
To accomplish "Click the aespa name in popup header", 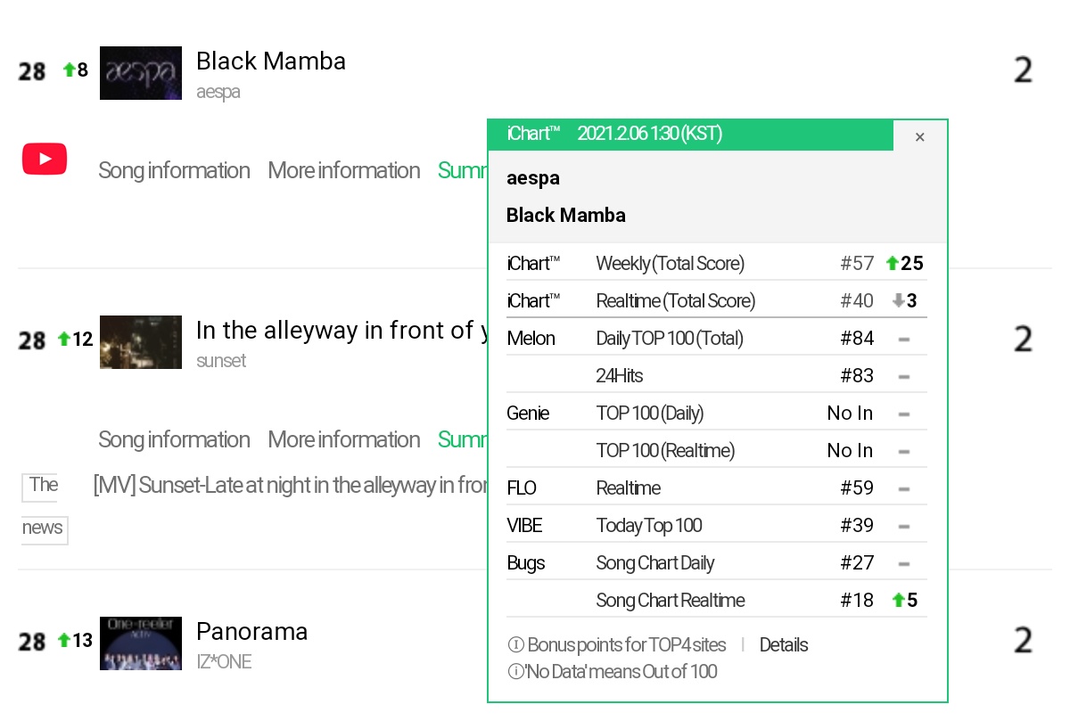I will [533, 177].
